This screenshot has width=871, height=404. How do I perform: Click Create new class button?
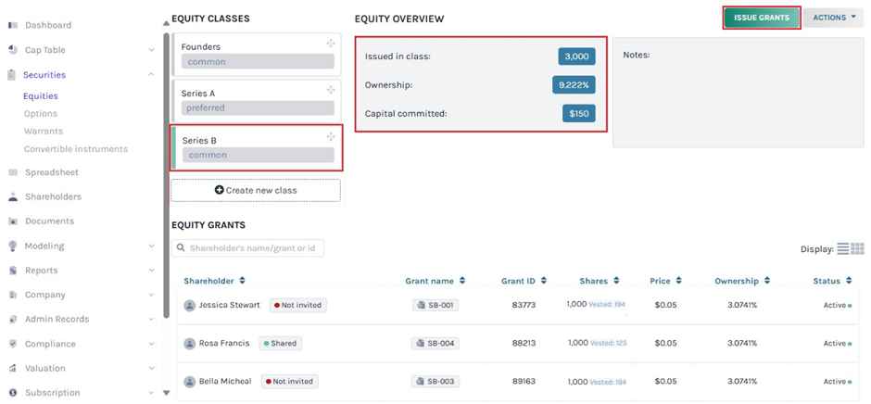[255, 190]
